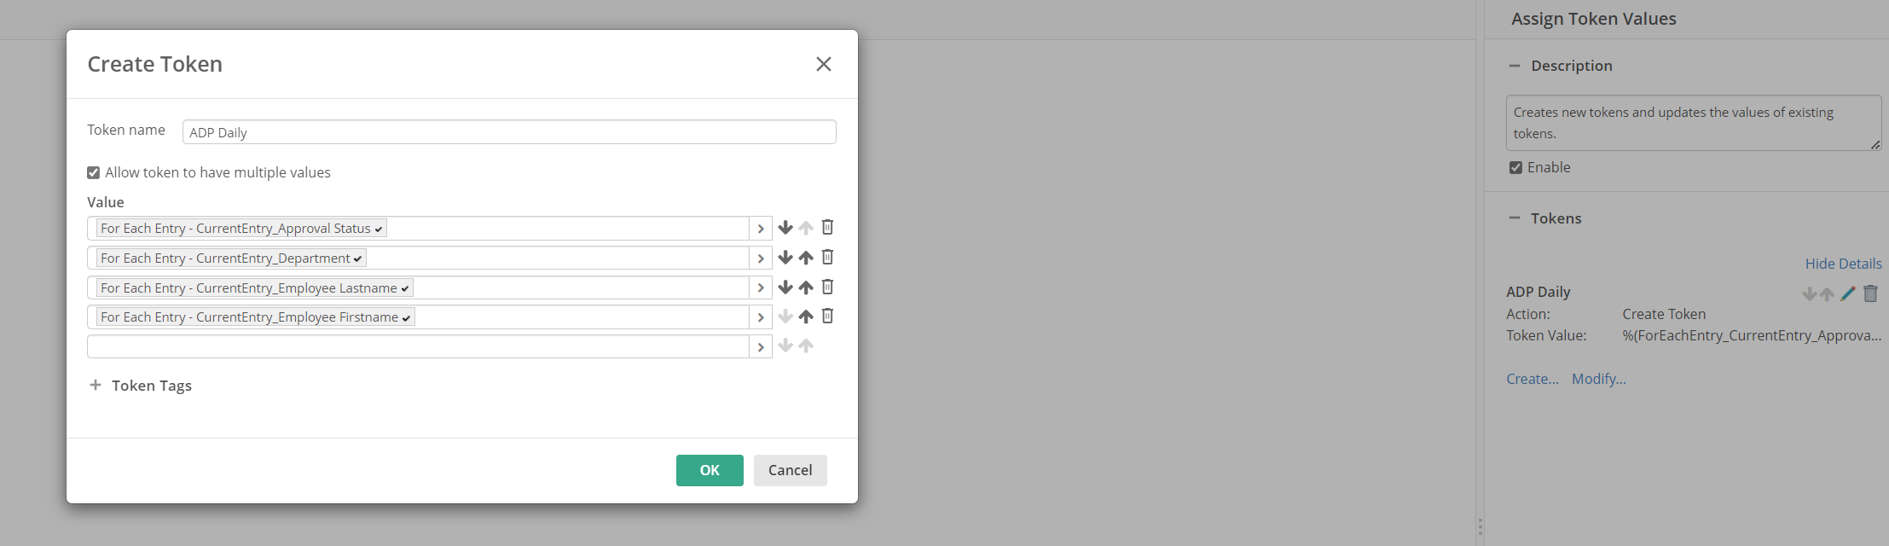Move the Department value down
Screen dimensions: 1889x546
(x=785, y=258)
